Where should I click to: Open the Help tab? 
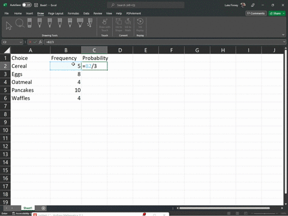[119, 13]
